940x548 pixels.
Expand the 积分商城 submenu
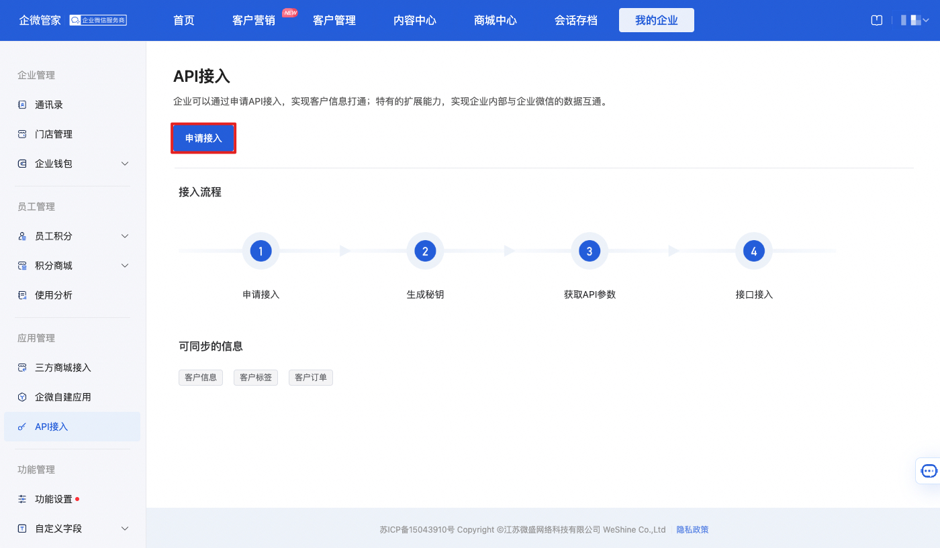point(125,265)
